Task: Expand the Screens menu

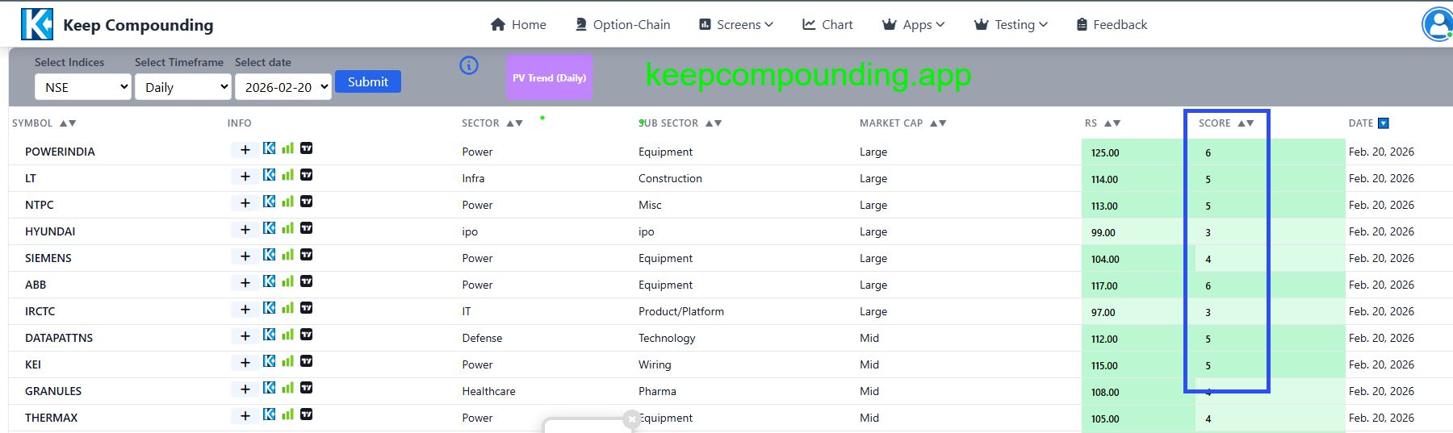Action: [x=735, y=25]
